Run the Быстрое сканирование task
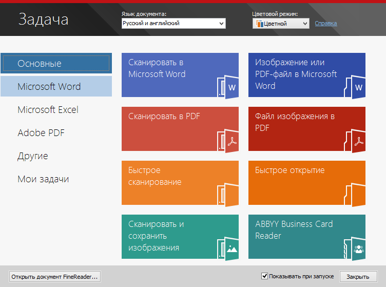 [x=180, y=183]
